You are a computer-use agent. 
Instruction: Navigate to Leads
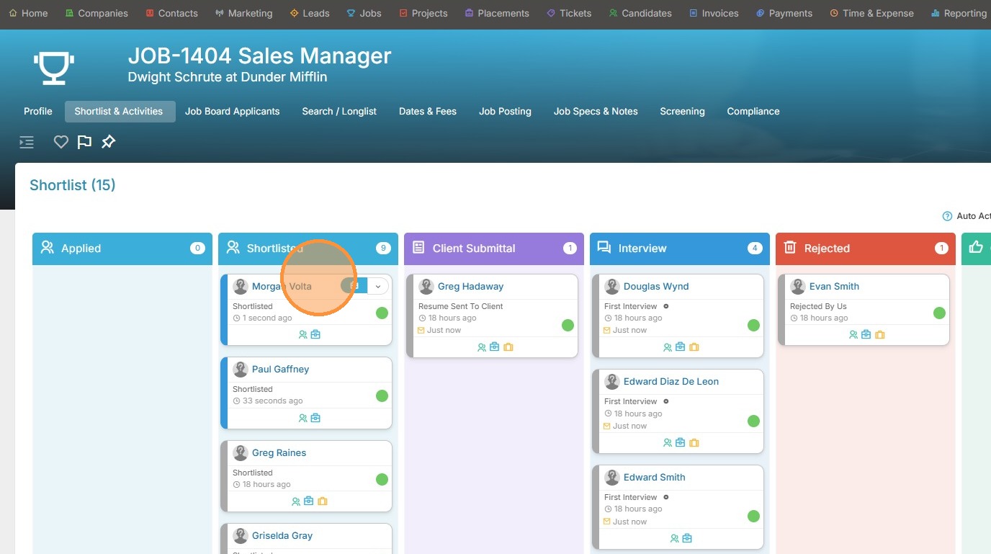pyautogui.click(x=310, y=13)
